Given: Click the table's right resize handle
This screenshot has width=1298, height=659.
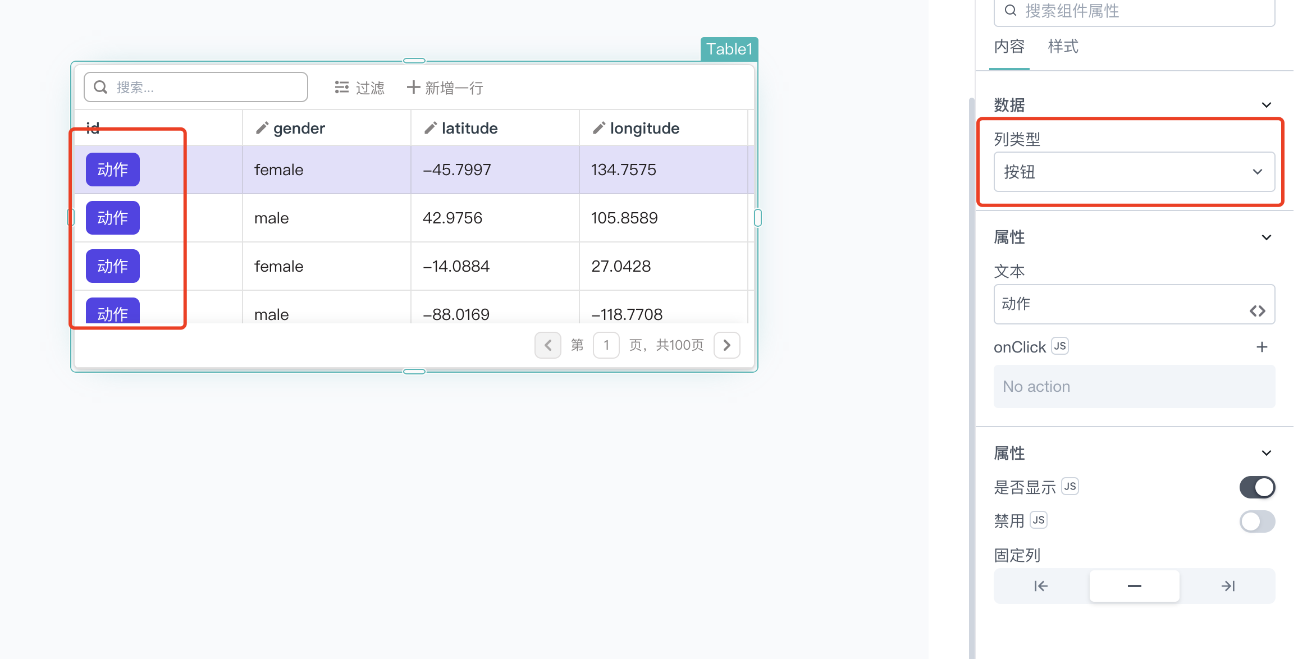Looking at the screenshot, I should click(758, 218).
